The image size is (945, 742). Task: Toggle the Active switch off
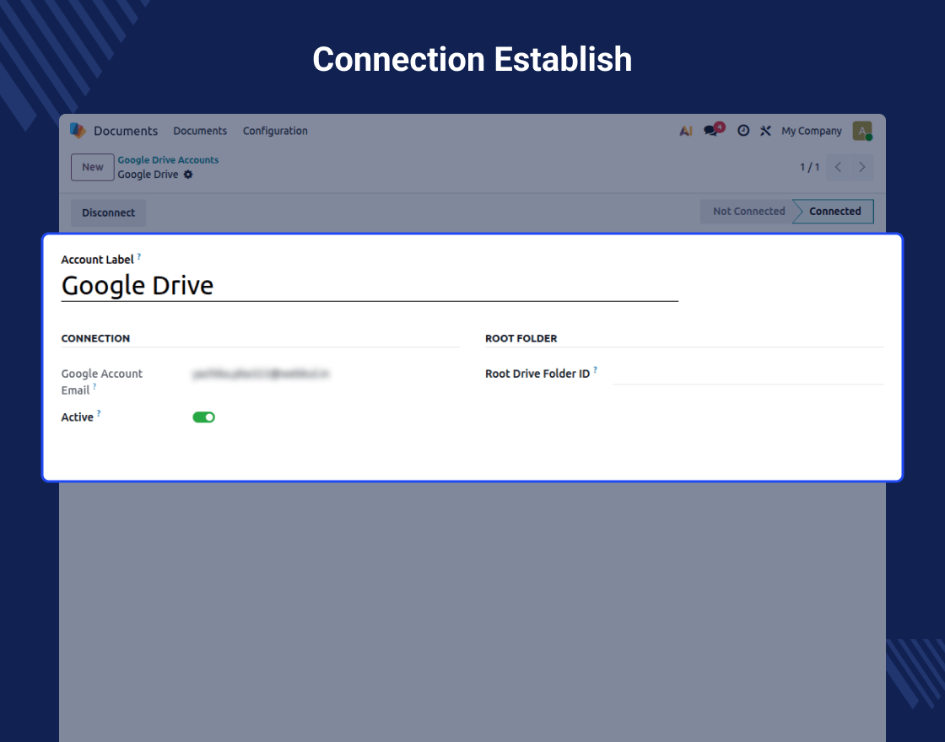pos(203,417)
